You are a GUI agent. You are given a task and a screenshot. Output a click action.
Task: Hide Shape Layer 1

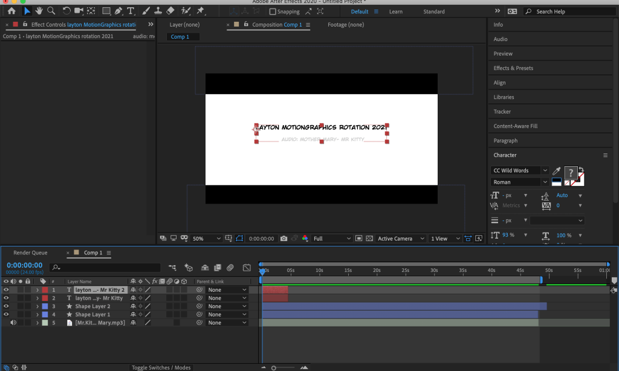tap(6, 315)
